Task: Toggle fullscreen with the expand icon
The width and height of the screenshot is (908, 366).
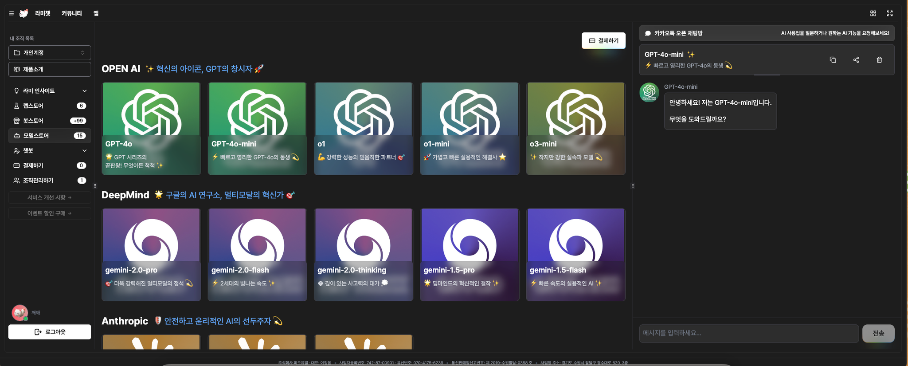Action: click(889, 13)
